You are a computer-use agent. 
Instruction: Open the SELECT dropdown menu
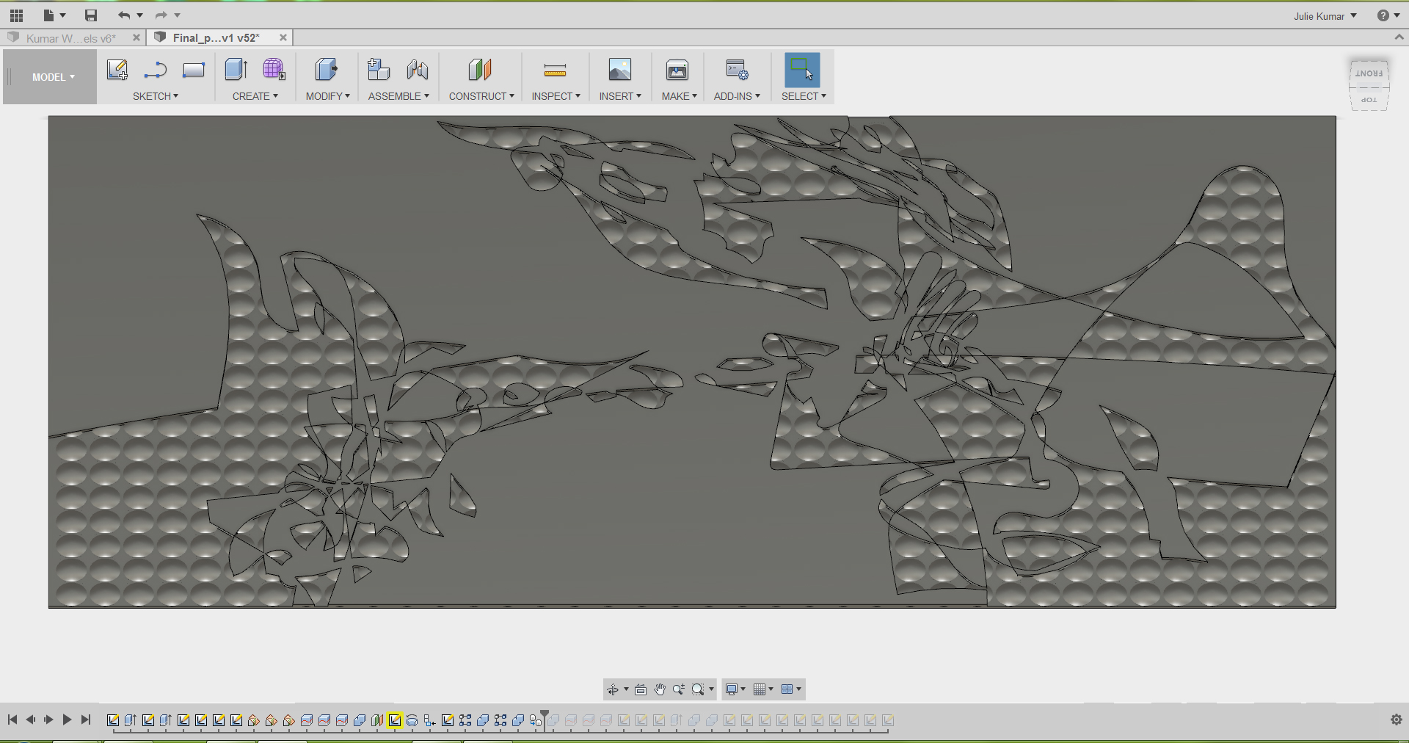click(x=804, y=96)
